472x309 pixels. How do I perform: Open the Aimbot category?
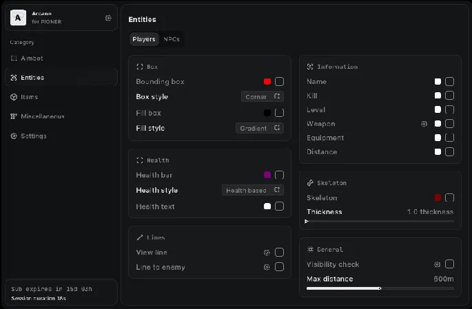coord(32,58)
